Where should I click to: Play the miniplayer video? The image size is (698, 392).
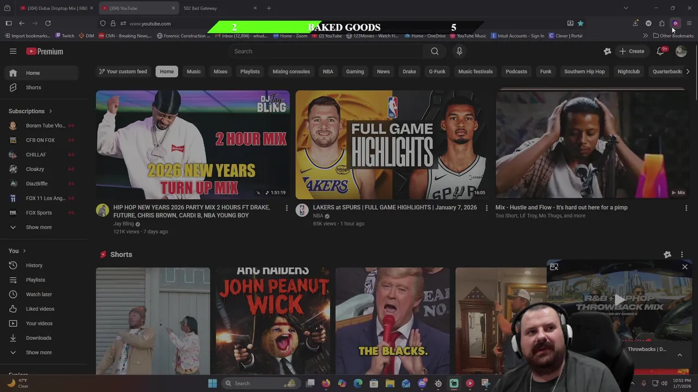click(x=619, y=300)
